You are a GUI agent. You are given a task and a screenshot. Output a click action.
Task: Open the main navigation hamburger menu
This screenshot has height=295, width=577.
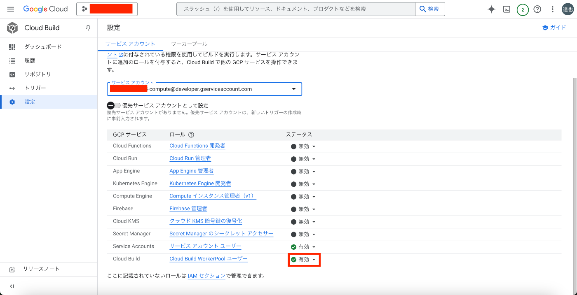(x=11, y=9)
